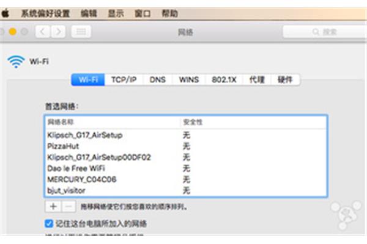367x244 pixels.
Task: Select Klipsch_G17_AirSetup00DF02 network row
Action: pyautogui.click(x=185, y=157)
